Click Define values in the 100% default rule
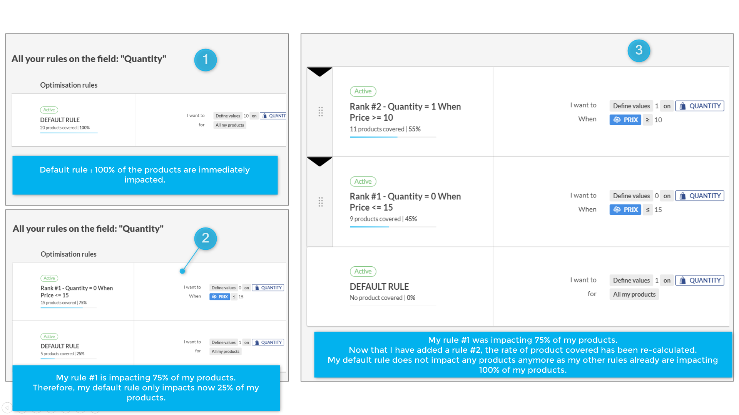The height and width of the screenshot is (415, 739). pyautogui.click(x=227, y=116)
